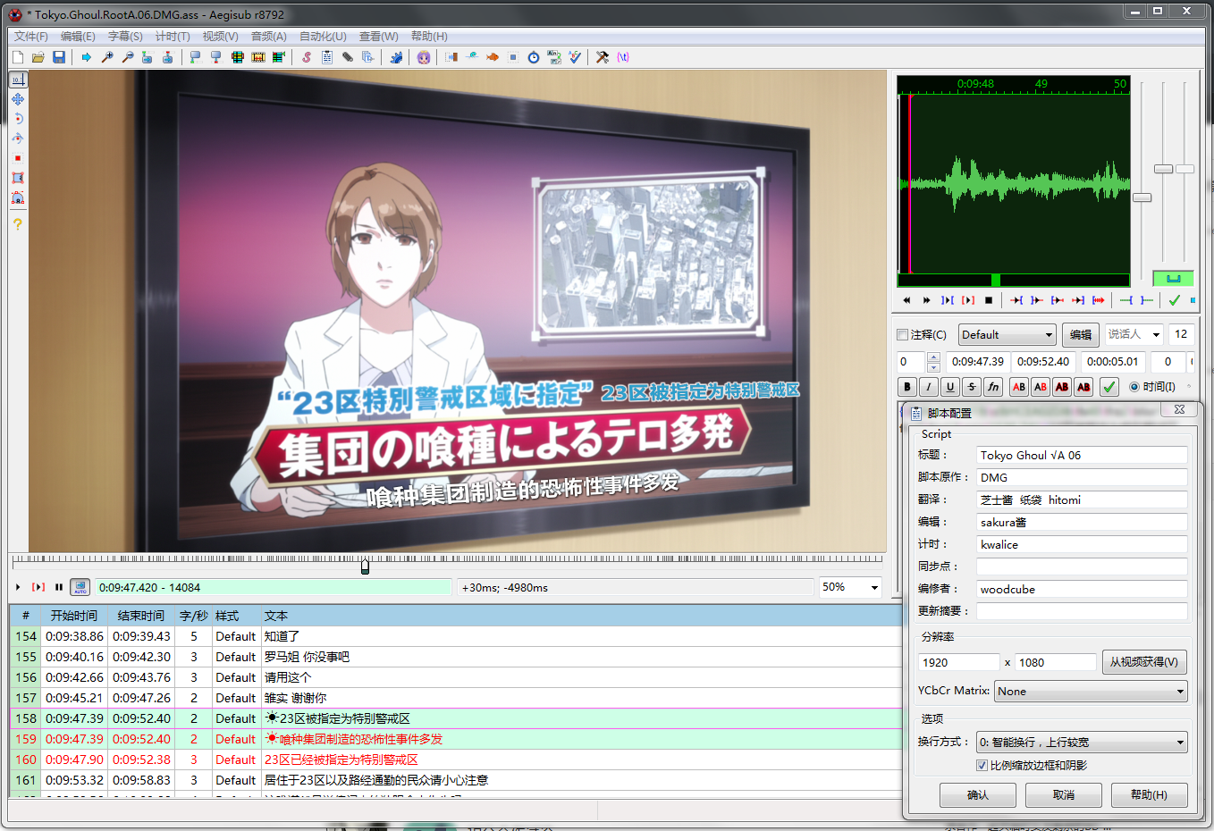Open the orange fish assistant icon
This screenshot has width=1214, height=831.
[x=493, y=57]
